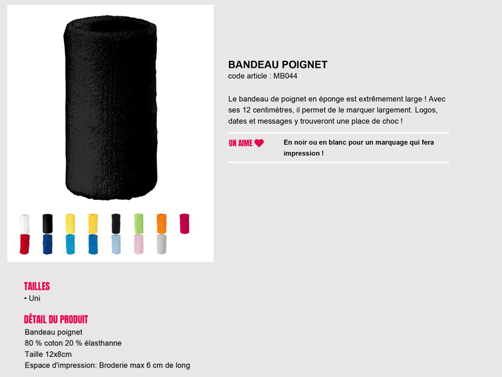
Task: Select the light pink wristband swatch
Action: (x=139, y=244)
